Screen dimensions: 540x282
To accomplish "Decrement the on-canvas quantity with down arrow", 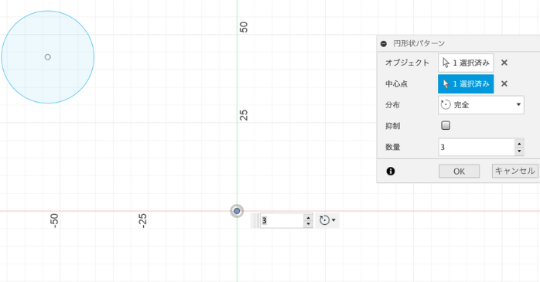I will [x=308, y=224].
